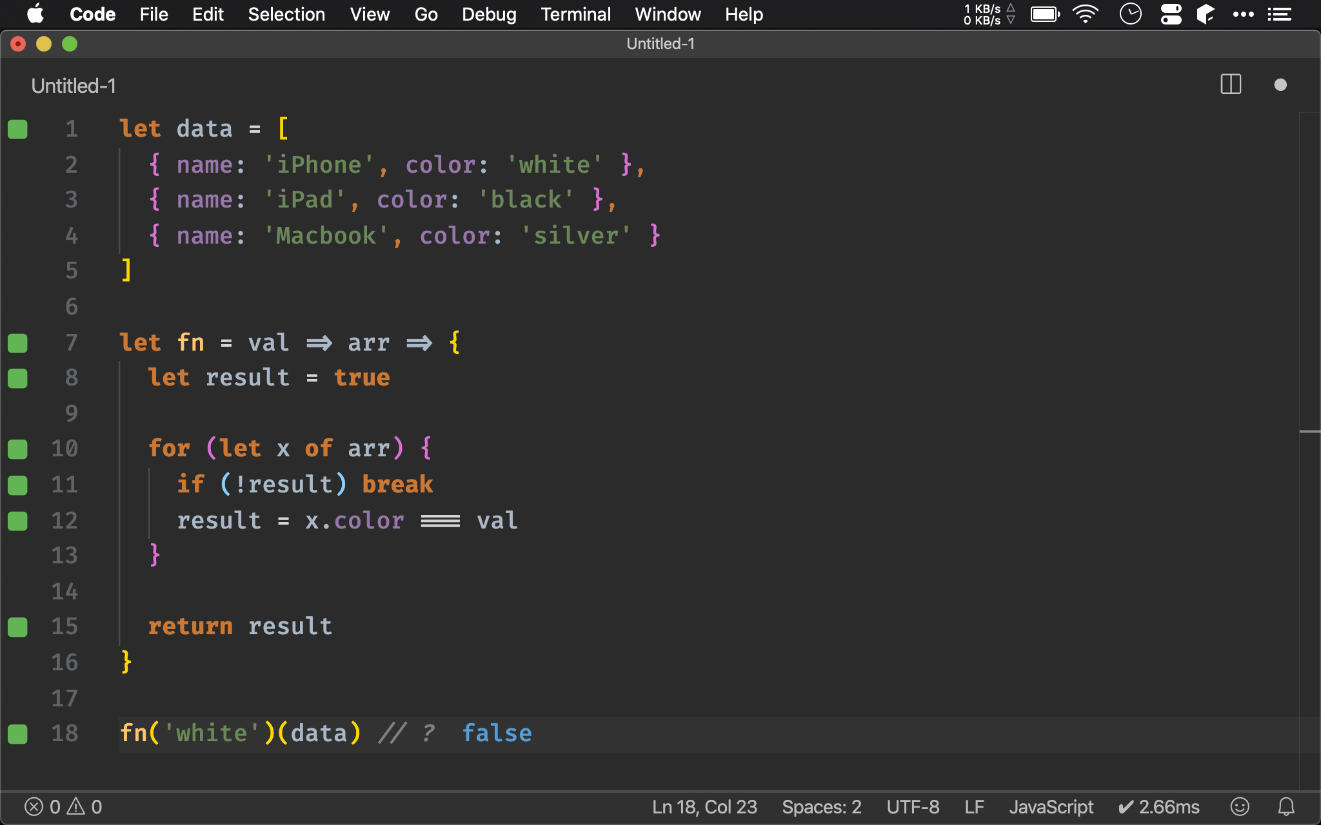1321x825 pixels.
Task: Open the JavaScript language mode selector
Action: (1051, 806)
